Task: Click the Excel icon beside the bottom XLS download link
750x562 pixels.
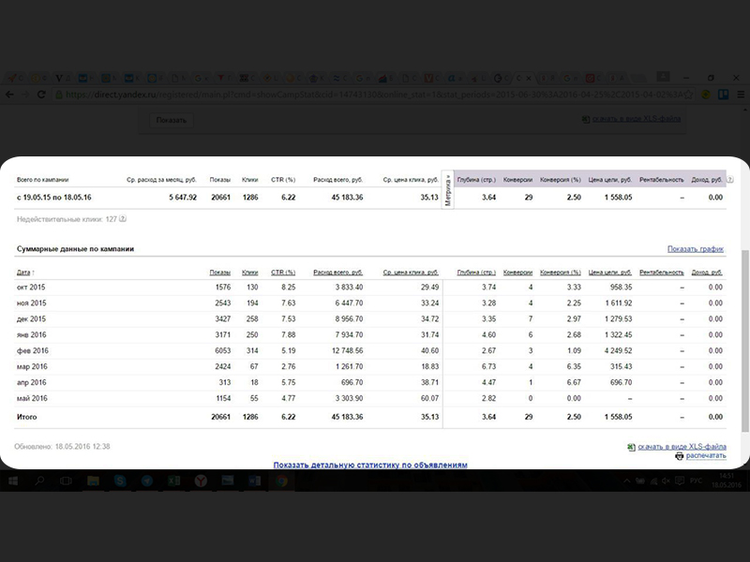Action: tap(631, 447)
